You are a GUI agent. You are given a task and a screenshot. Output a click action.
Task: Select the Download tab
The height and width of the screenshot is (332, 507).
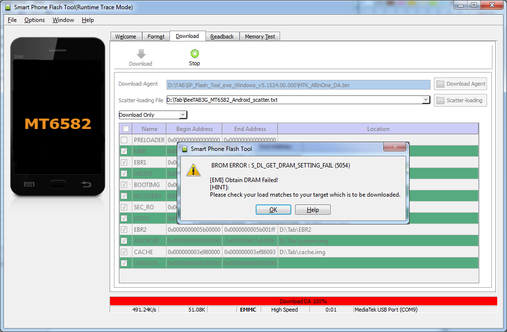[x=188, y=36]
